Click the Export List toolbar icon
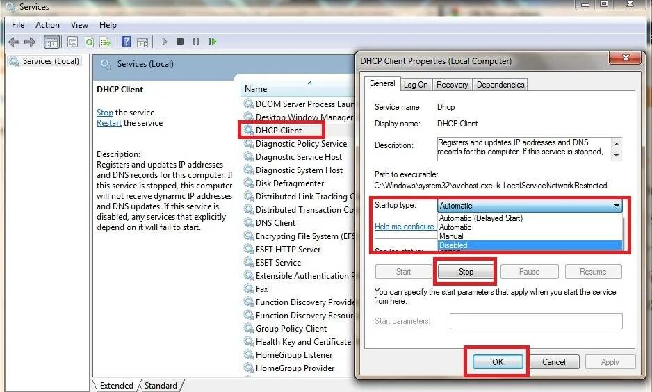The width and height of the screenshot is (652, 392). coord(105,42)
